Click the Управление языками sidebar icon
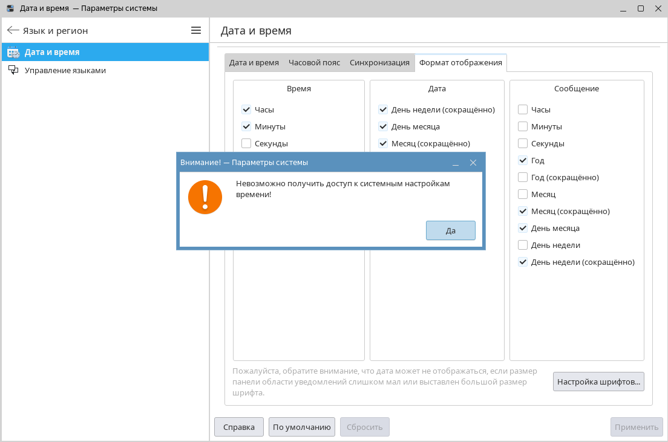This screenshot has width=668, height=442. pyautogui.click(x=13, y=70)
